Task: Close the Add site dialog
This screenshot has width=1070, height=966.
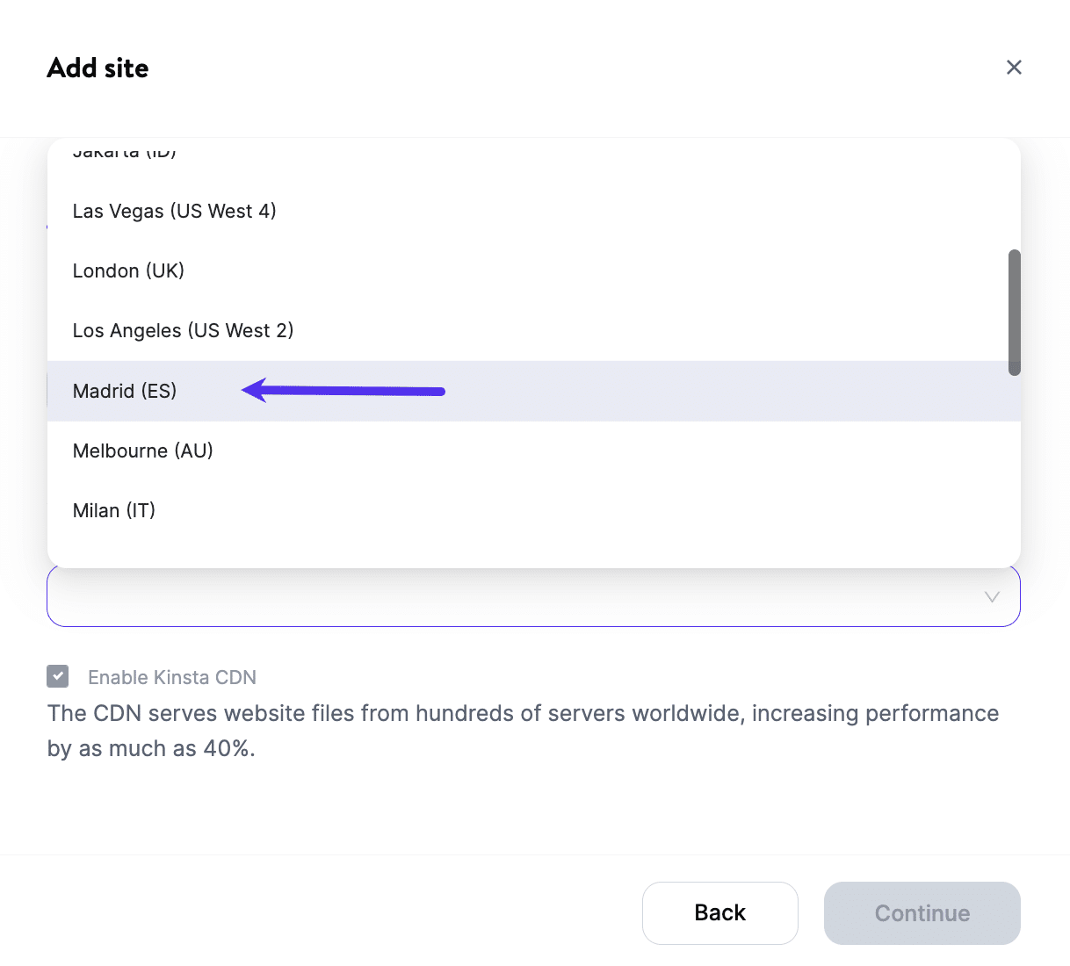Action: pyautogui.click(x=1014, y=67)
